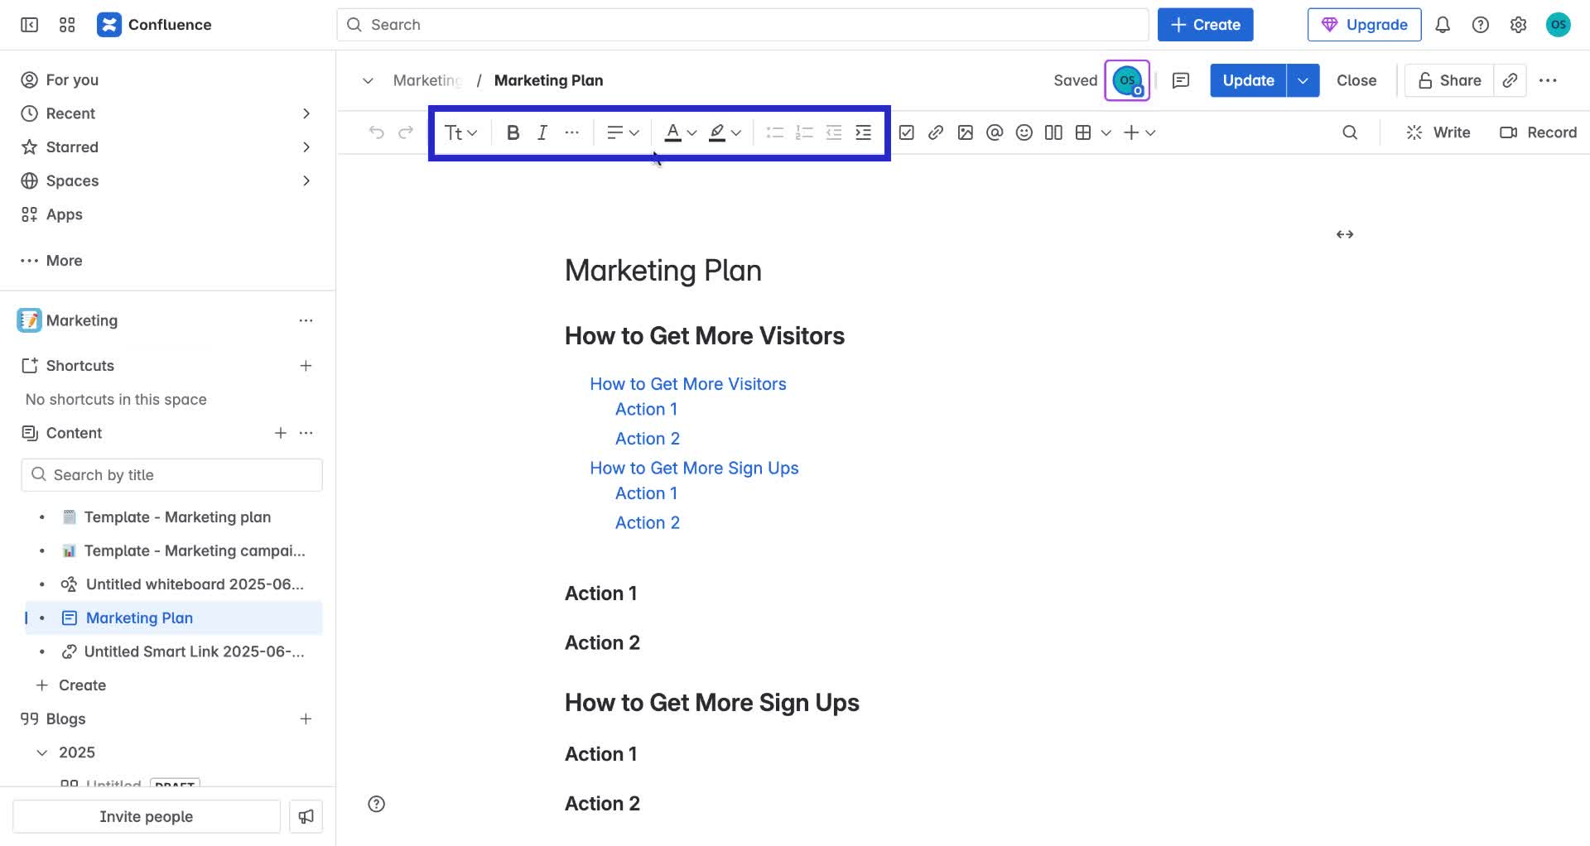Start a Loom recording with Record
Viewport: 1590px width, 846px height.
click(x=1537, y=132)
